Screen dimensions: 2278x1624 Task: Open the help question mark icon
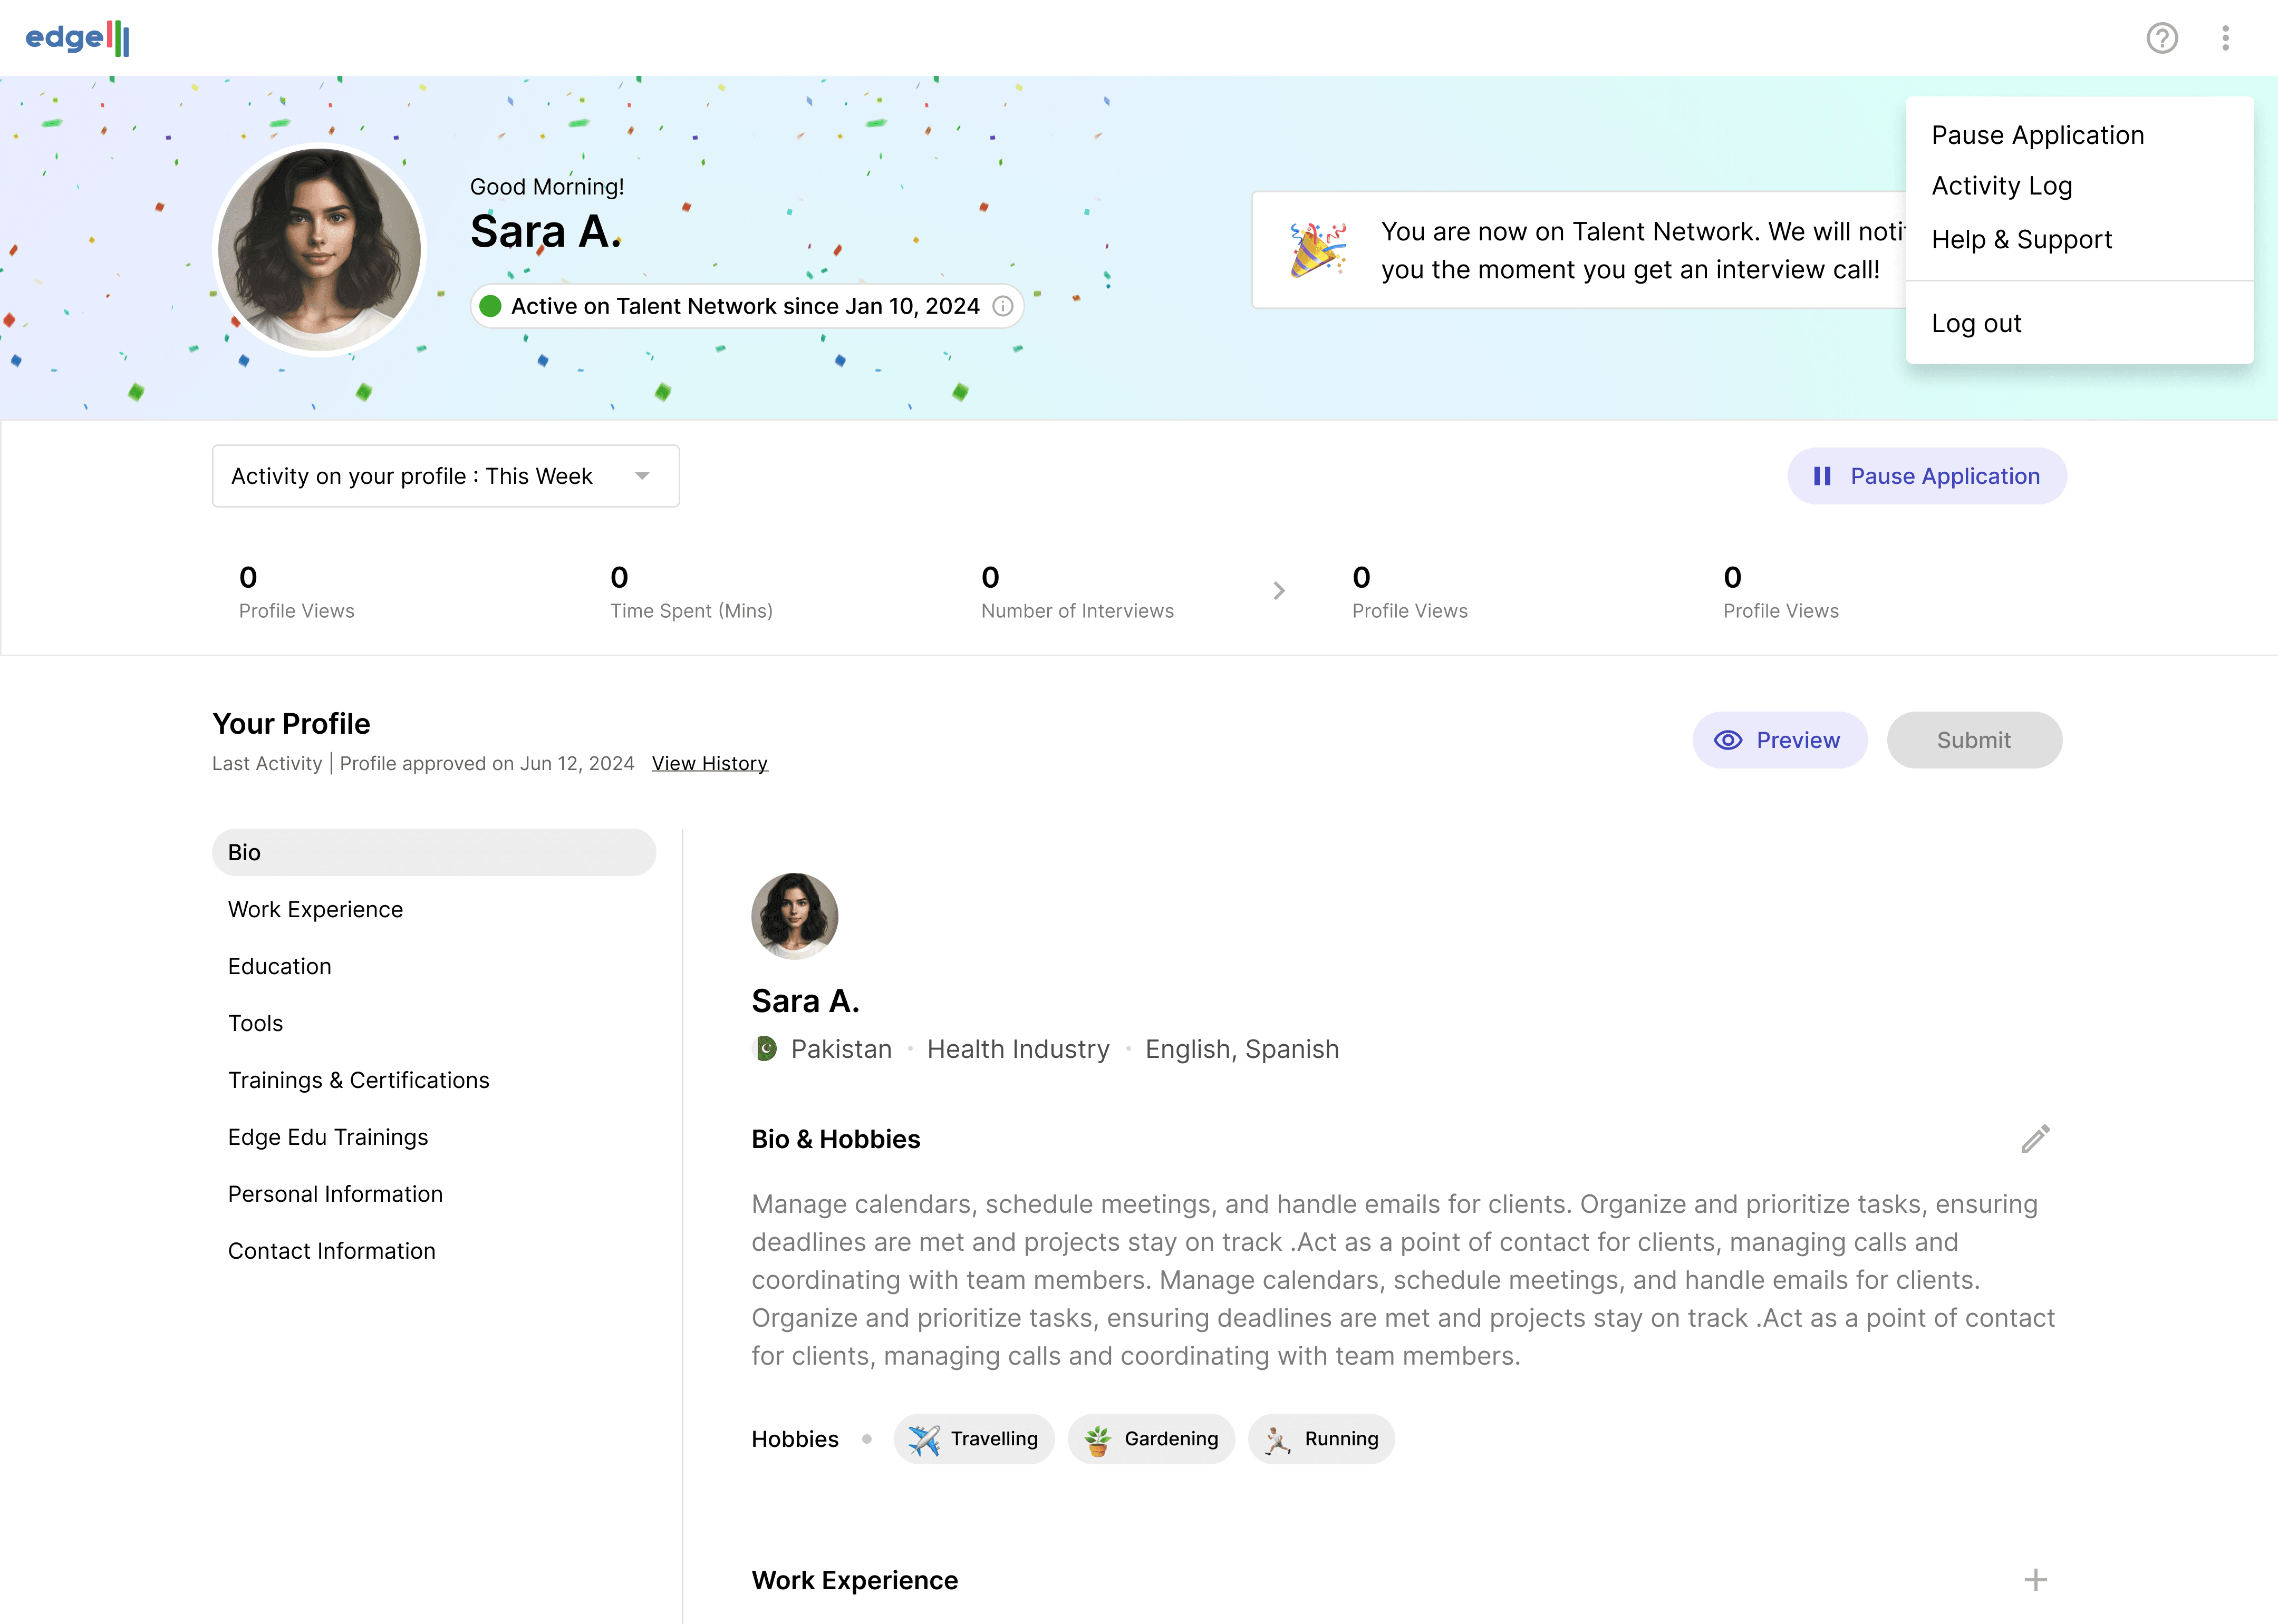click(2162, 38)
